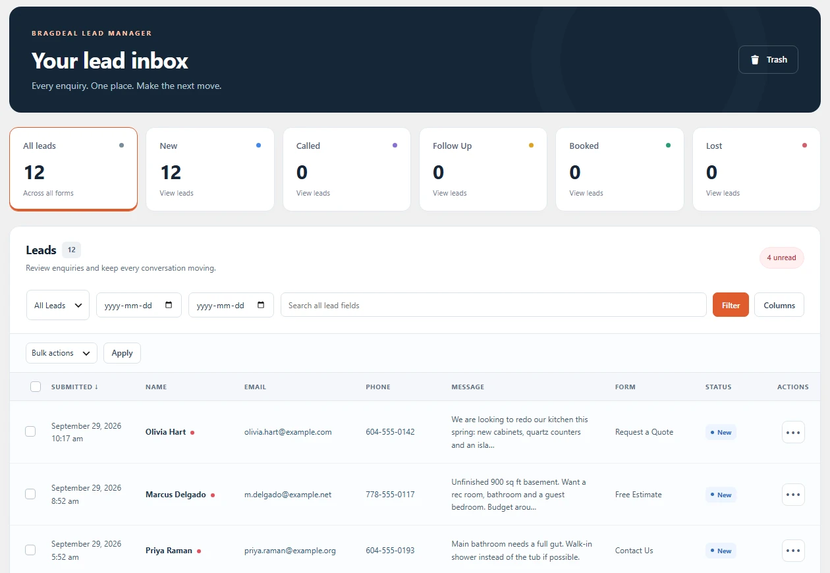This screenshot has height=573, width=830.
Task: Open lead name Marcus Delgado
Action: pyautogui.click(x=176, y=494)
